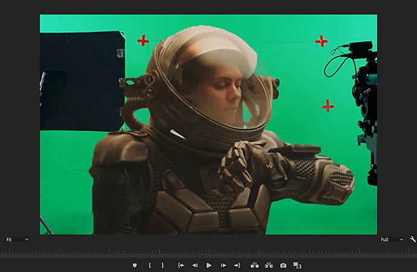Click the Mark Out bracket icon
The height and width of the screenshot is (272, 417).
(x=163, y=265)
